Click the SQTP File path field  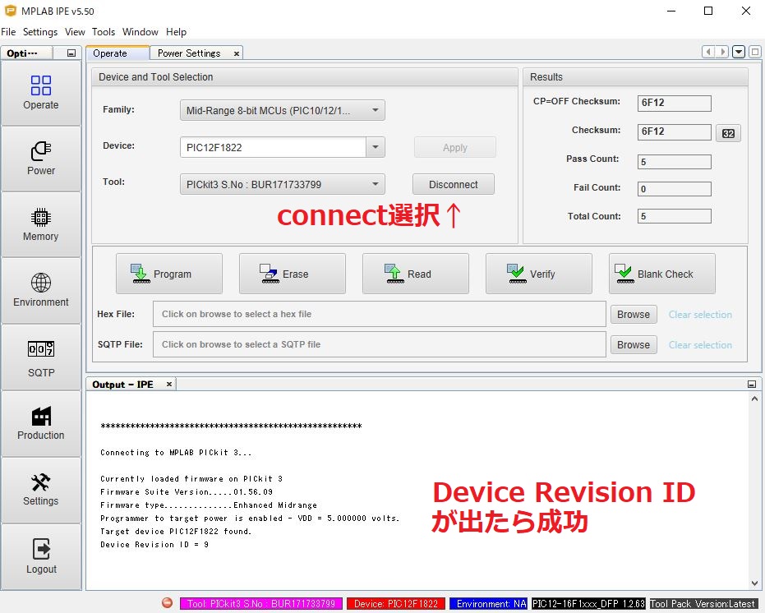pyautogui.click(x=379, y=344)
